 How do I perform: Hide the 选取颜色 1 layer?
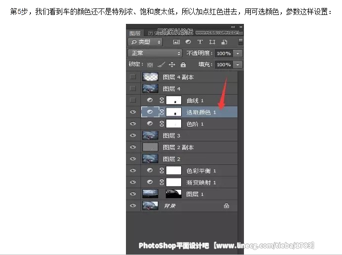(x=133, y=112)
